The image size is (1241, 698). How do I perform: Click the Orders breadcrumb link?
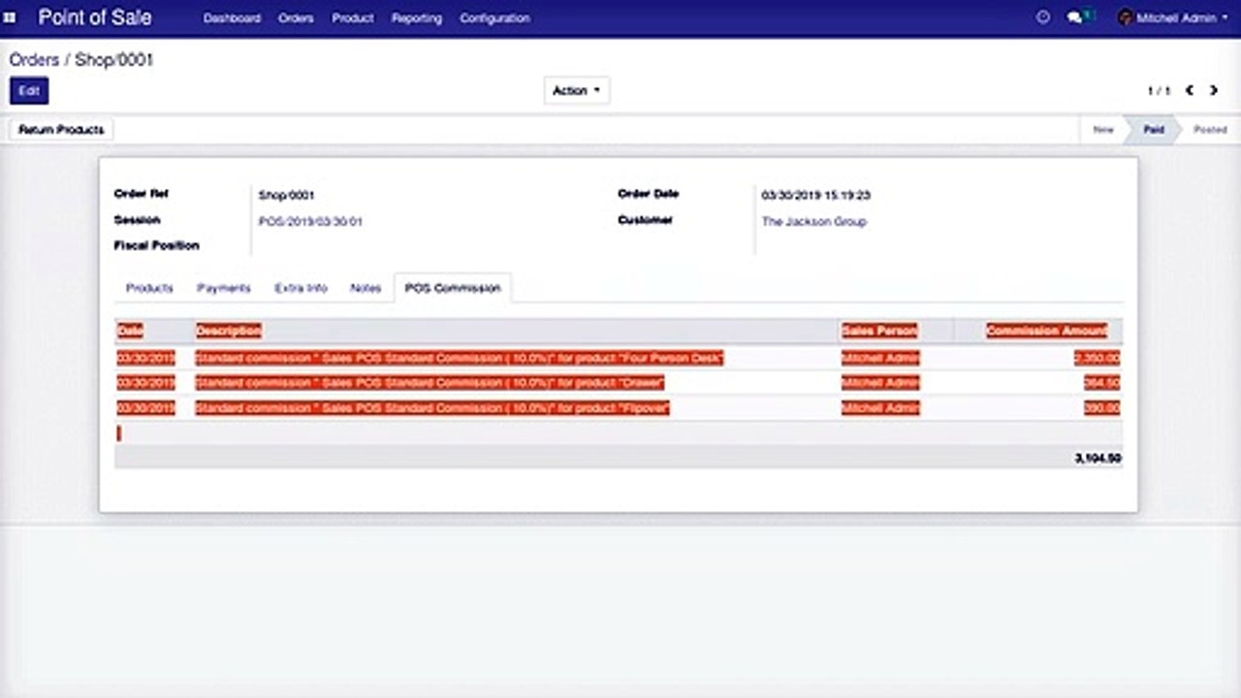(35, 59)
